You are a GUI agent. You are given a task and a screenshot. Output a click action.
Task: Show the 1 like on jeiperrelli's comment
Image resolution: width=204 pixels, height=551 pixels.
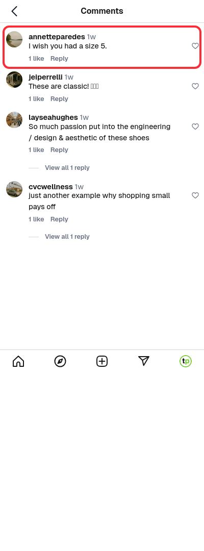click(36, 99)
